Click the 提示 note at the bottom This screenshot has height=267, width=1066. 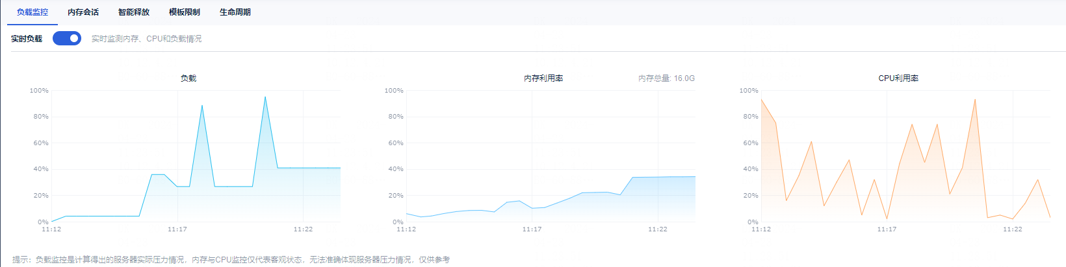231,260
